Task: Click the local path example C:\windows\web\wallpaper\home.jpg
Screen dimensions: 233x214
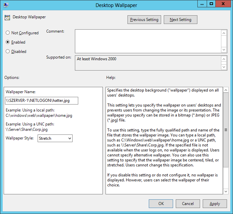Action: 39,115
